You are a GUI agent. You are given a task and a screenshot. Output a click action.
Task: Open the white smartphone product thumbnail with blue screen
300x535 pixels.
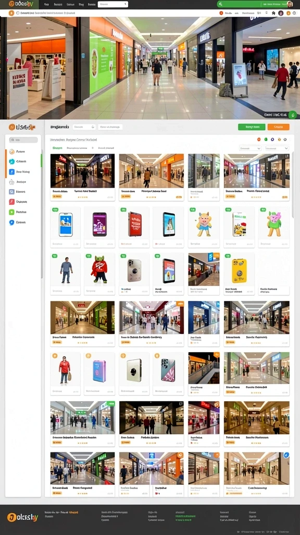coord(66,225)
